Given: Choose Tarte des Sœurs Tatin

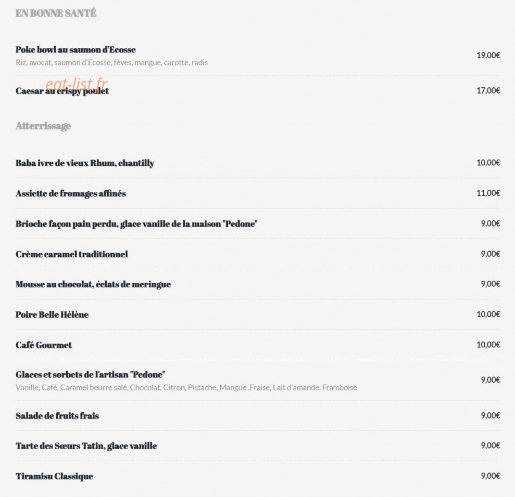Looking at the screenshot, I should (x=86, y=446).
